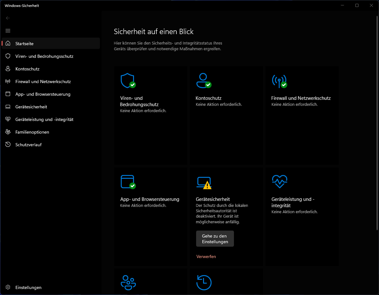Click the large browser window icon on App- und Browsersteuerung card
The width and height of the screenshot is (379, 295).
[x=128, y=182]
